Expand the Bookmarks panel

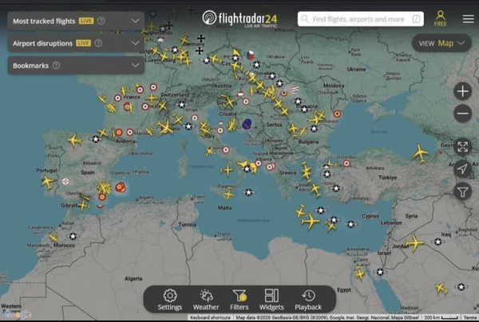(134, 65)
